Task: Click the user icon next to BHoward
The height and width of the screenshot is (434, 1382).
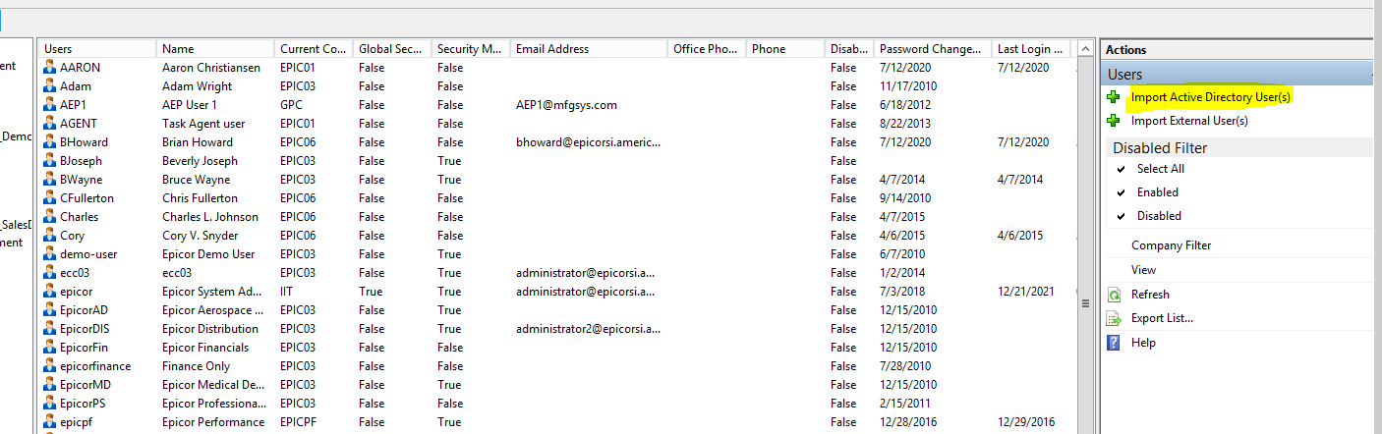Action: pyautogui.click(x=49, y=142)
